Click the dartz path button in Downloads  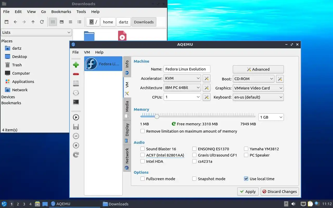[124, 22]
